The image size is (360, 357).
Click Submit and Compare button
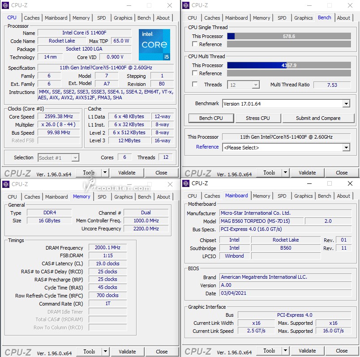click(318, 118)
